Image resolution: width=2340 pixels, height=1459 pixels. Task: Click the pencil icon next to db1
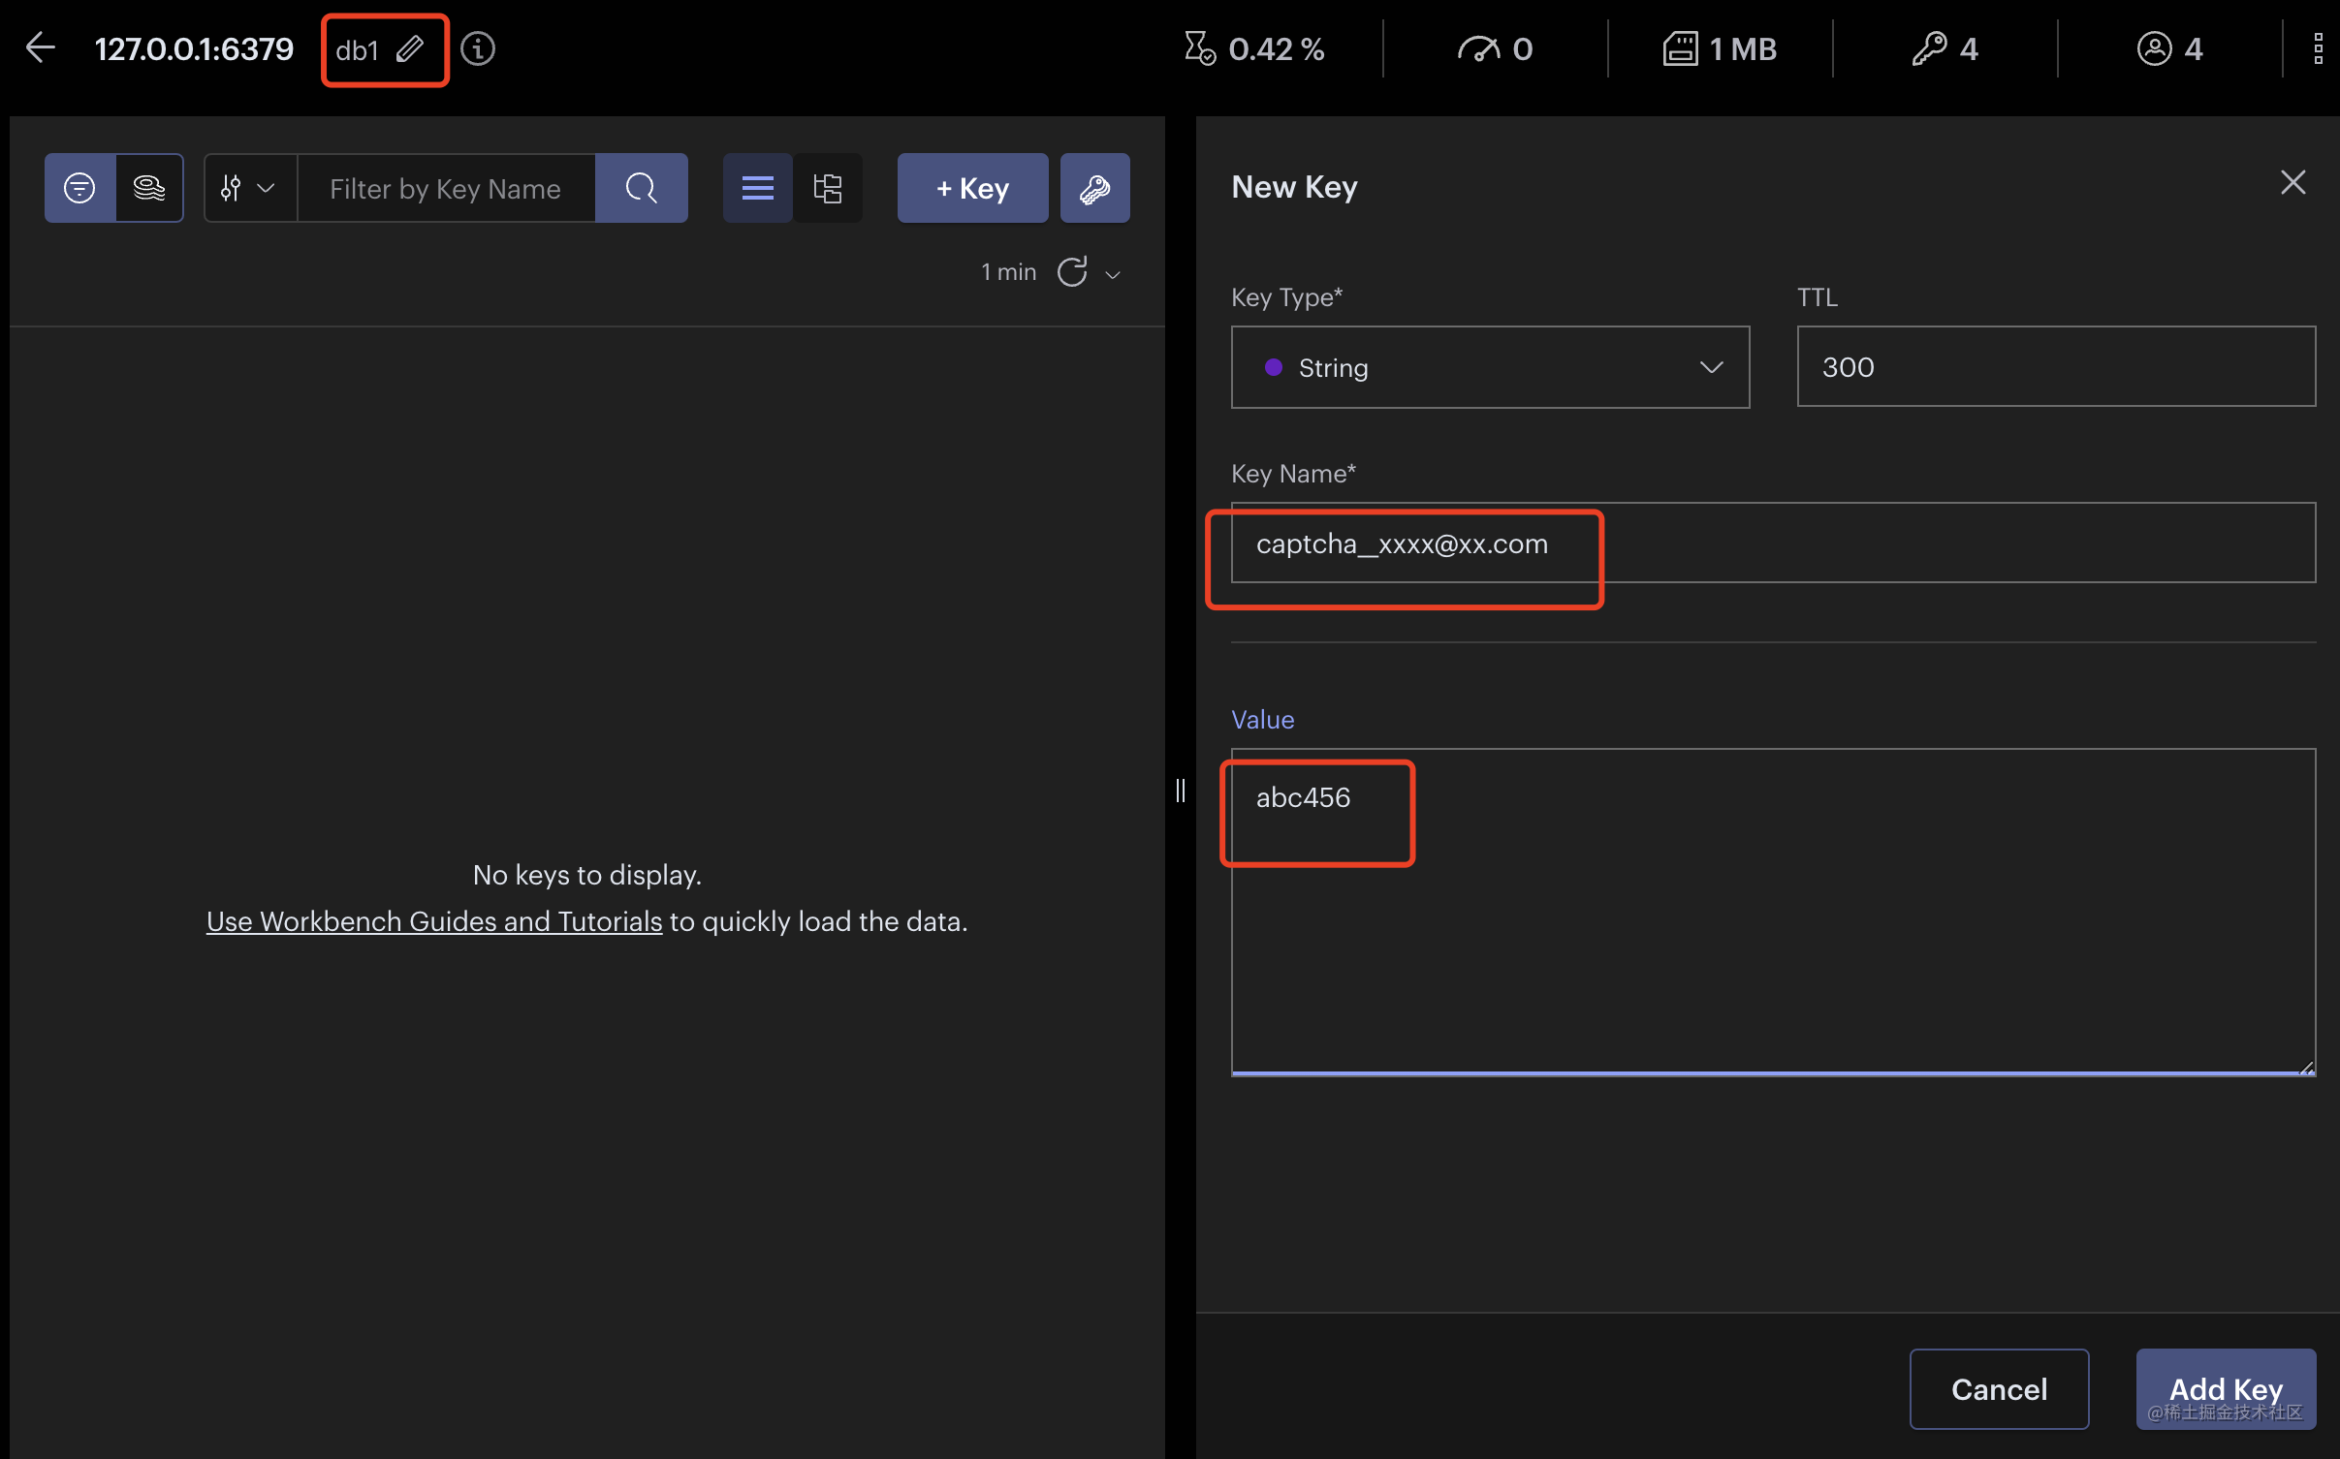point(410,48)
